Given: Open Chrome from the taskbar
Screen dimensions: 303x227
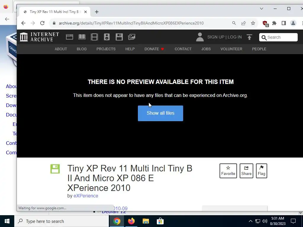Looking at the screenshot, I should pos(117,221).
